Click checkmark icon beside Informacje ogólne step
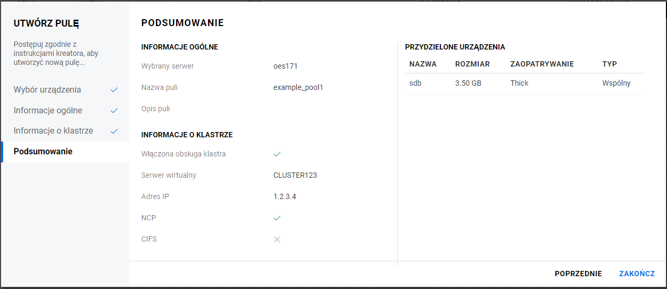The height and width of the screenshot is (289, 667). 114,111
